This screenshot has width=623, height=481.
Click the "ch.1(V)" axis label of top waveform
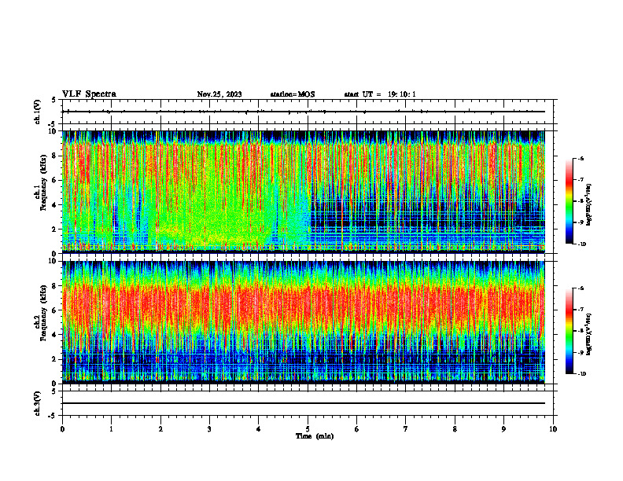tap(37, 112)
